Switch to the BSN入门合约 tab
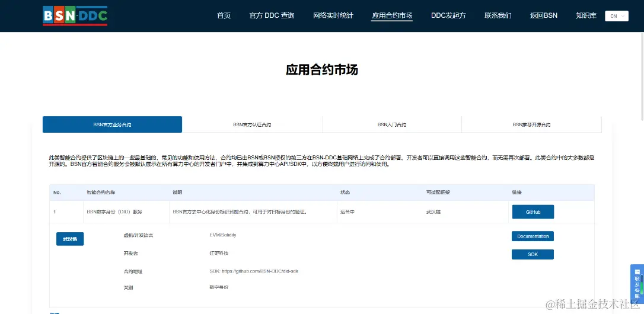This screenshot has width=644, height=314. 392,124
